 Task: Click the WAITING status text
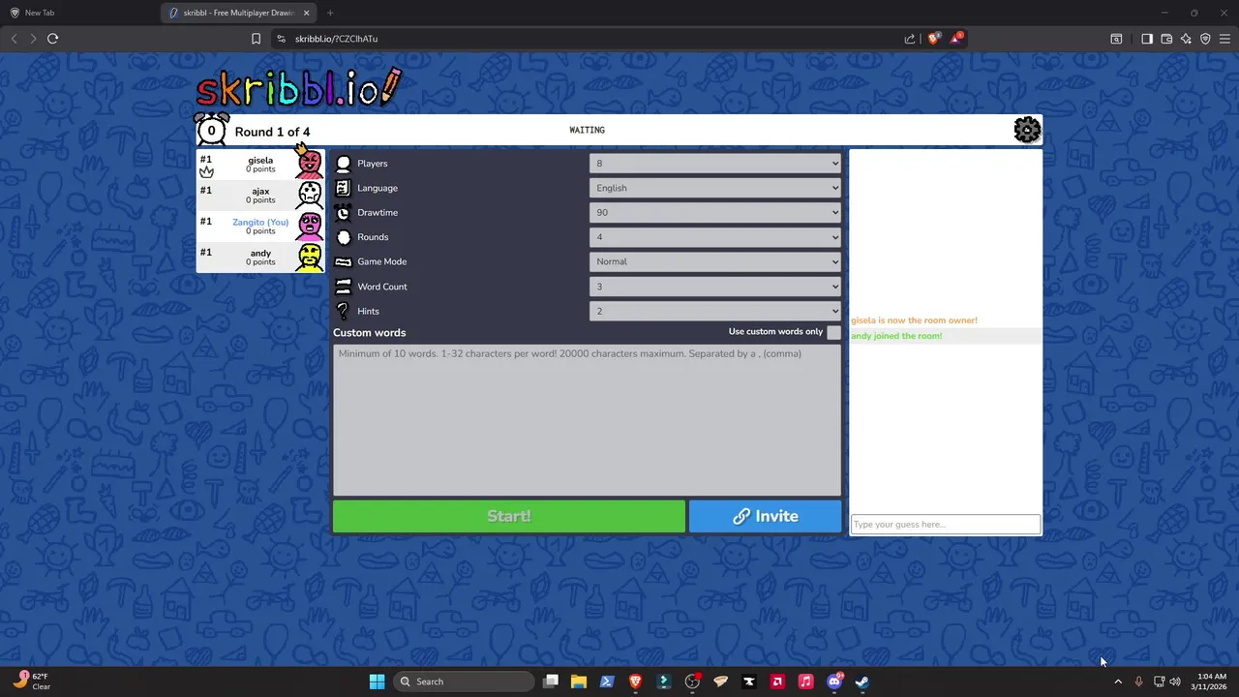[588, 130]
